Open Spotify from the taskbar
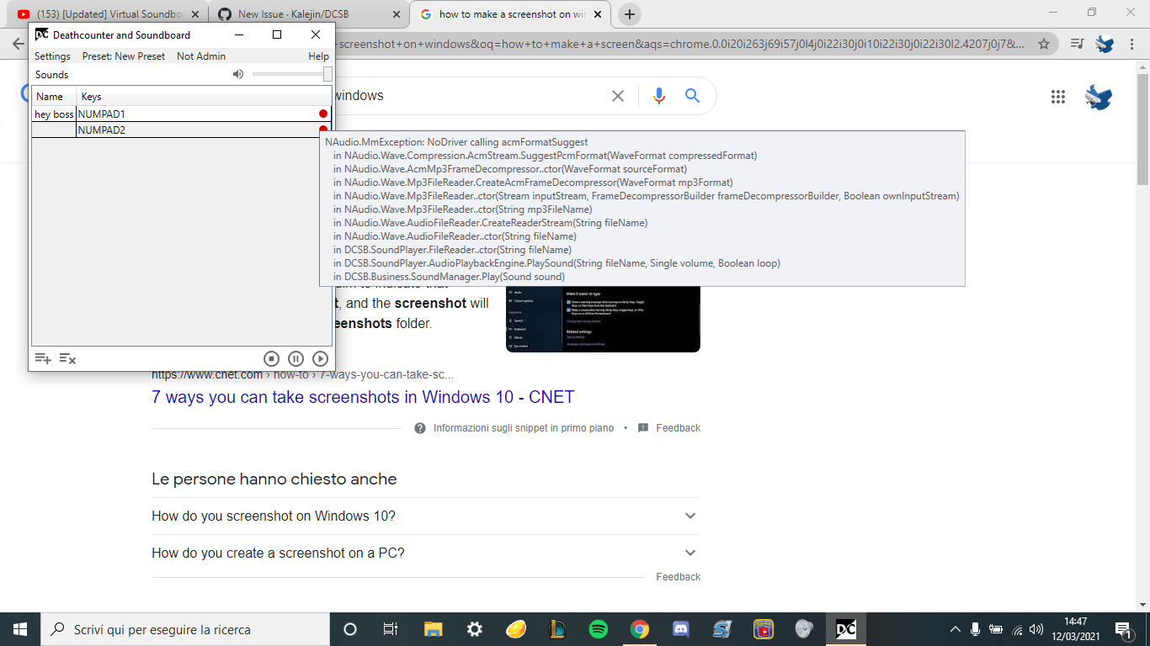Viewport: 1150px width, 646px height. coord(599,628)
